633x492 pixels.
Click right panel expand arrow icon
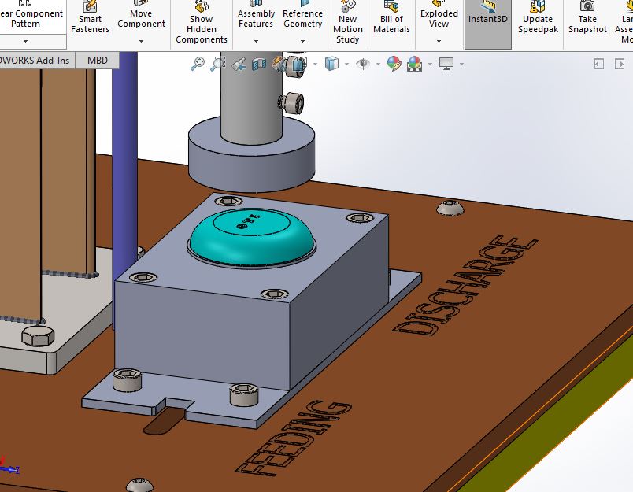pos(620,64)
